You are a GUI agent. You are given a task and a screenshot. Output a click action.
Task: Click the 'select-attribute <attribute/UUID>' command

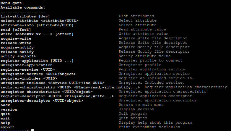39,20
